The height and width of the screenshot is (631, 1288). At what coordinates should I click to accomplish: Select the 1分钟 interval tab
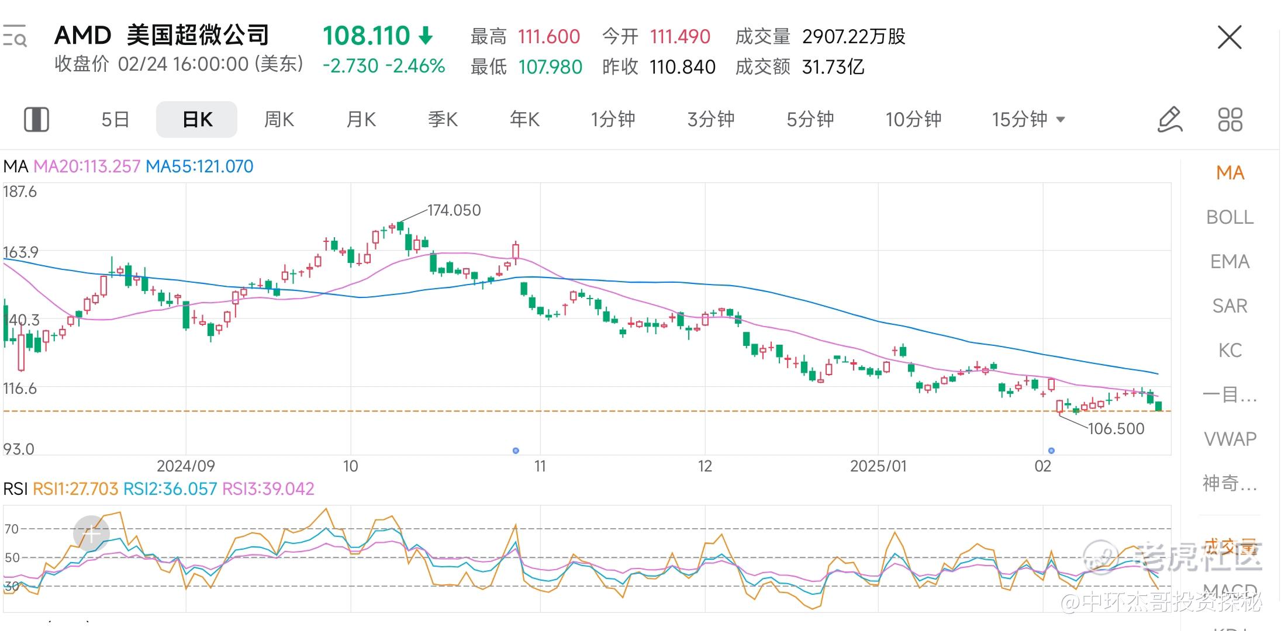613,120
